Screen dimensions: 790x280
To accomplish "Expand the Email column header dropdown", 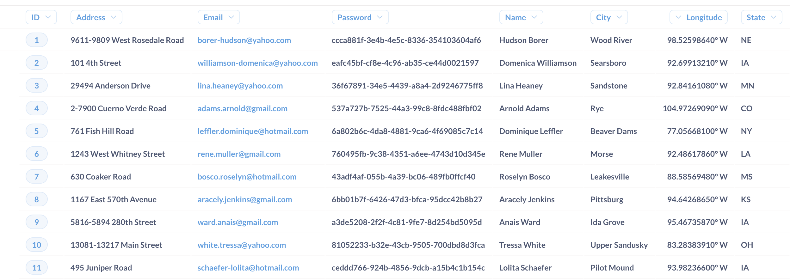I will (218, 17).
